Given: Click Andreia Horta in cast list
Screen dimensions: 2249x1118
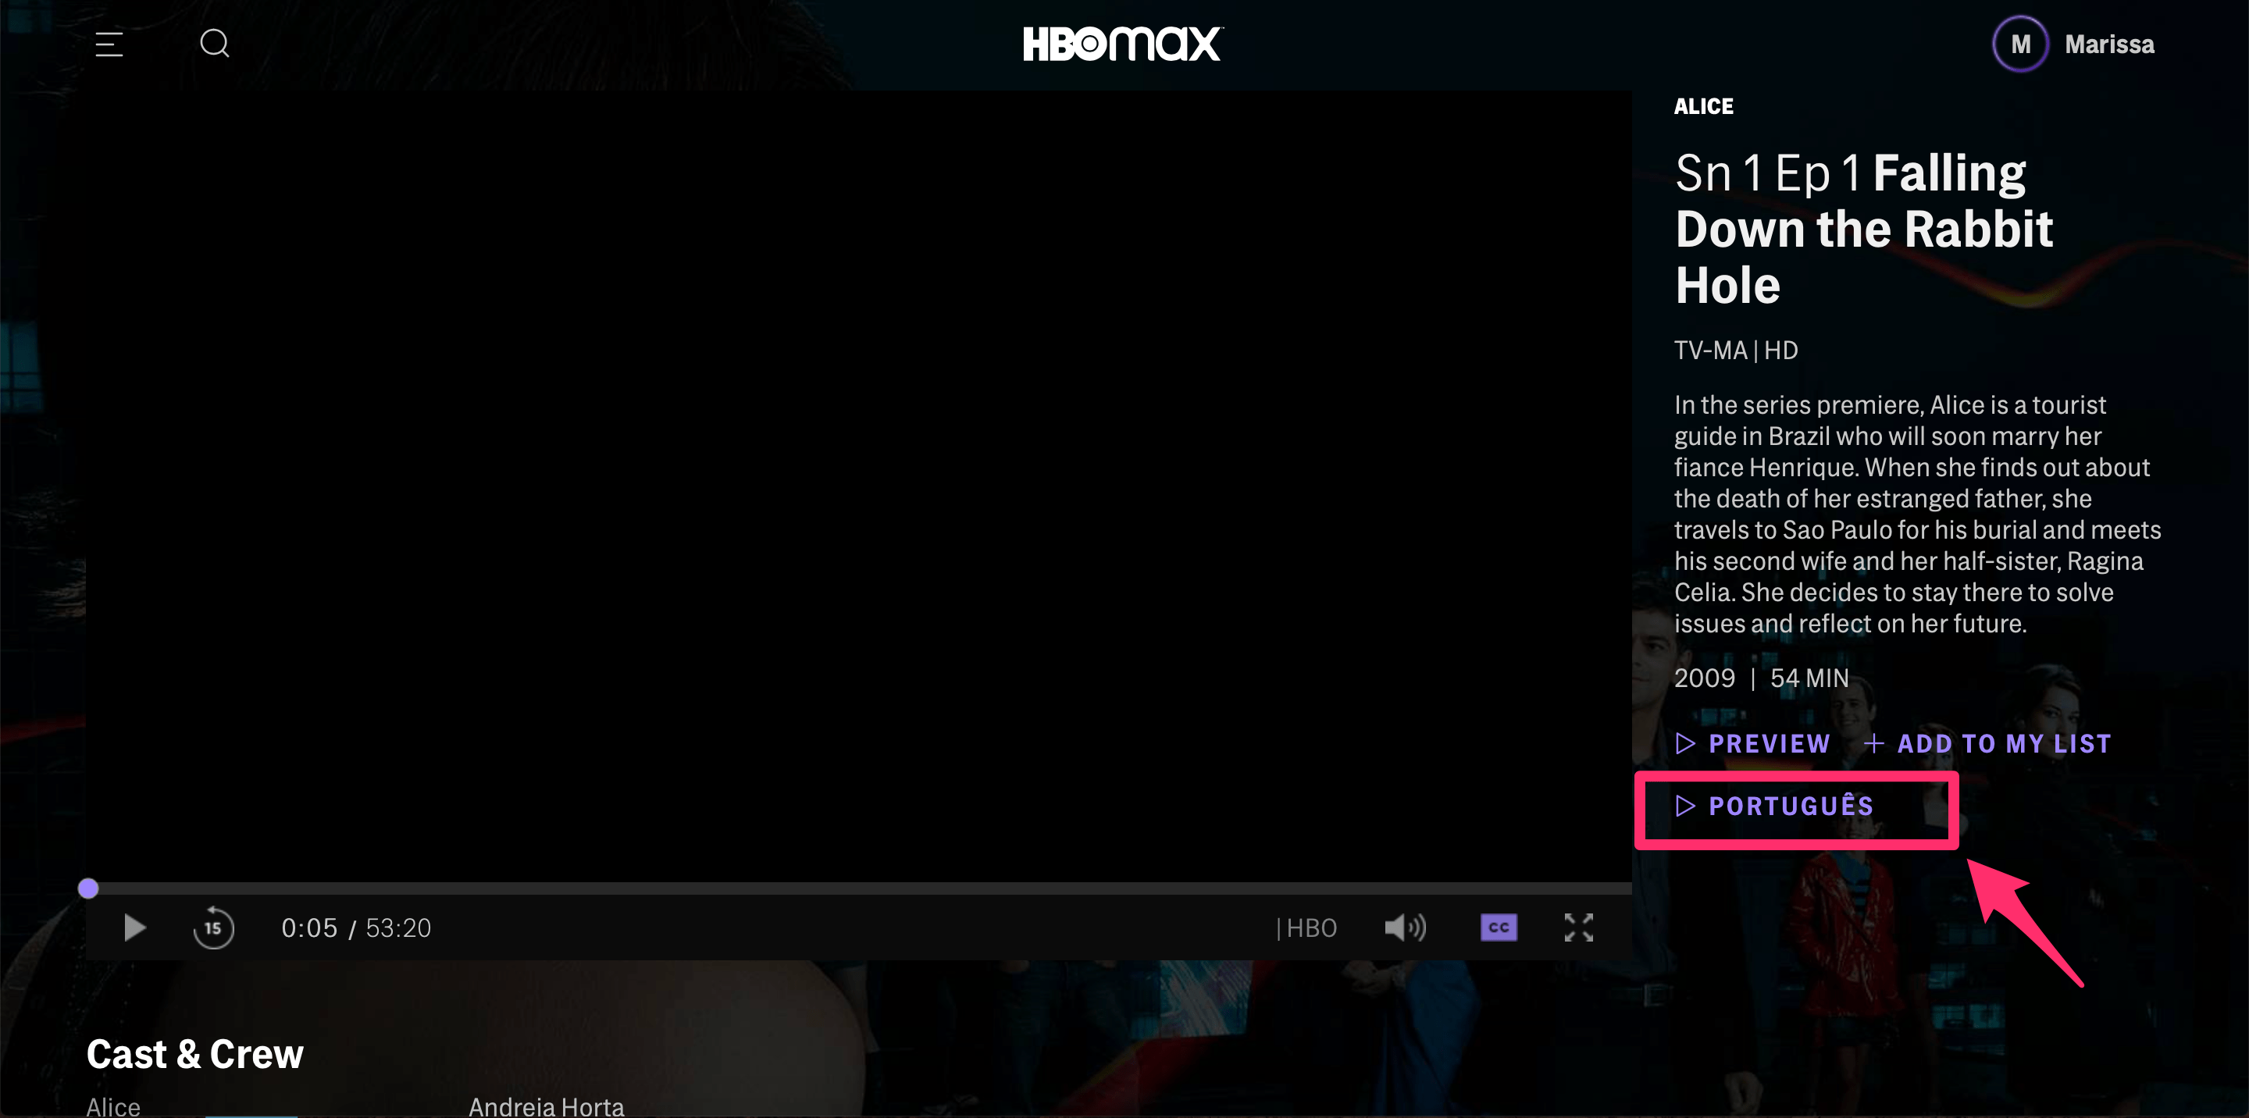Looking at the screenshot, I should pos(547,1106).
